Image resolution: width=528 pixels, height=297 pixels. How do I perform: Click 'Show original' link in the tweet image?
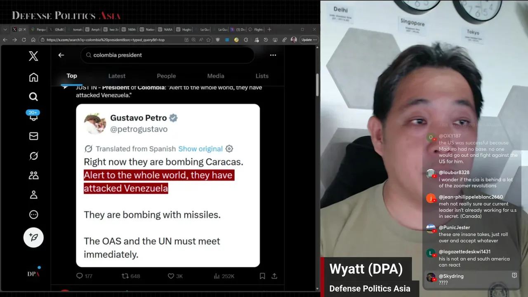tap(200, 149)
